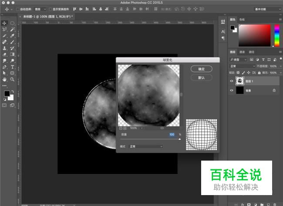Toggle lock transparent pixels
This screenshot has height=206, width=283.
pos(238,72)
